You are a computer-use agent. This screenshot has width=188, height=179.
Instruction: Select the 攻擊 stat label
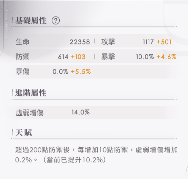(108, 42)
